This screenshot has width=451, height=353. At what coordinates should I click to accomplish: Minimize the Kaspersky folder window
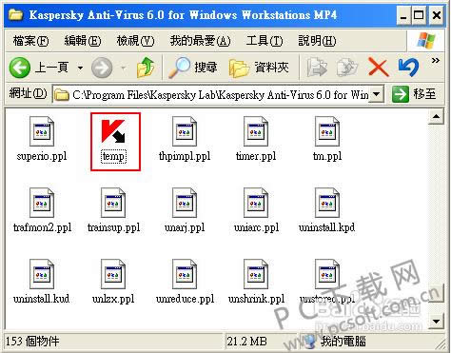403,15
